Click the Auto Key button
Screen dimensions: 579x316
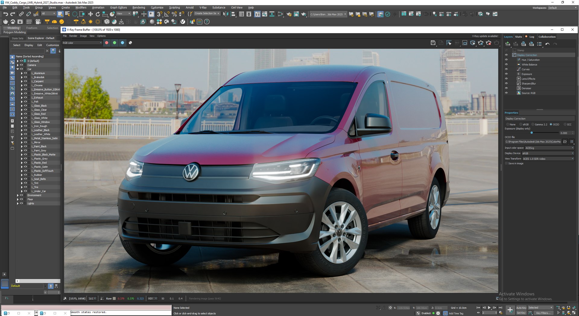[521, 308]
